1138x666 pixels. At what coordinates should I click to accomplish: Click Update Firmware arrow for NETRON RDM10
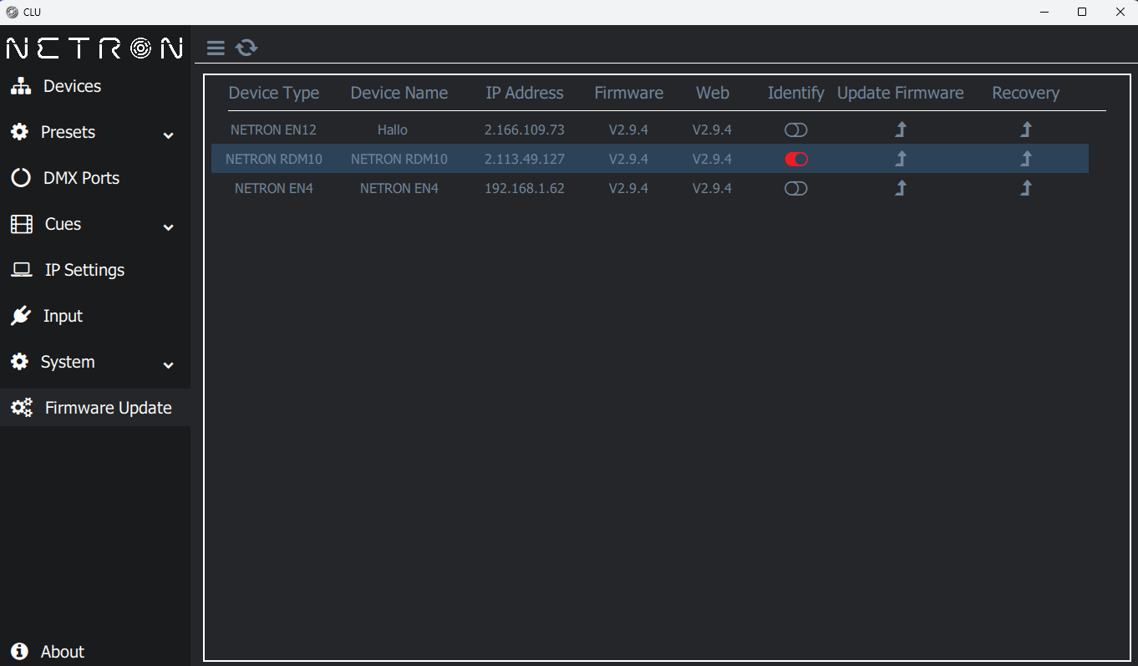[901, 159]
